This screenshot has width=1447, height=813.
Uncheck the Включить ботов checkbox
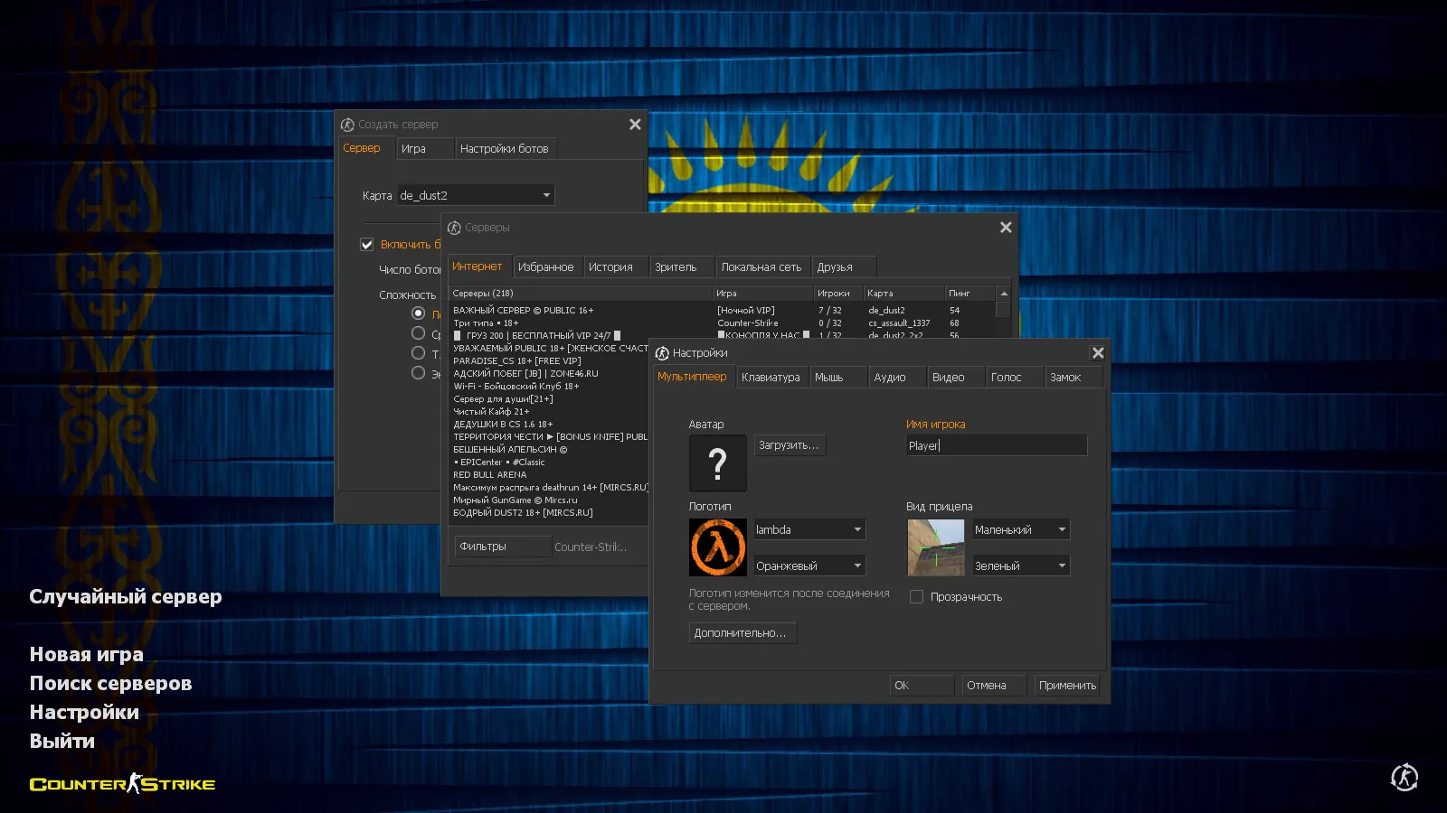(367, 245)
